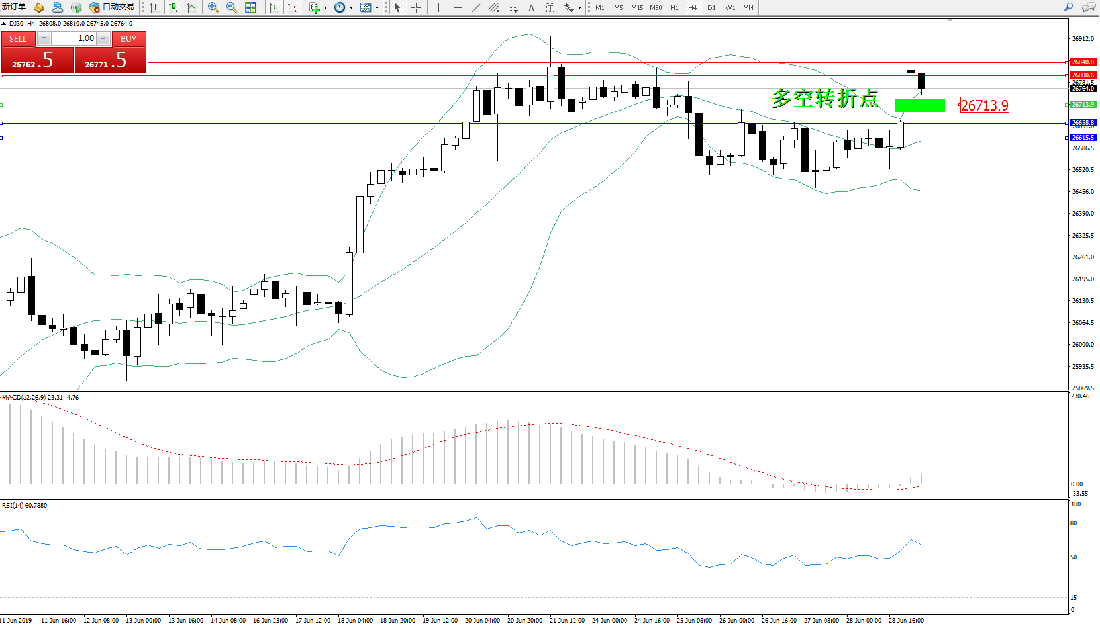Open the search magnifier at top right

tap(1068, 7)
